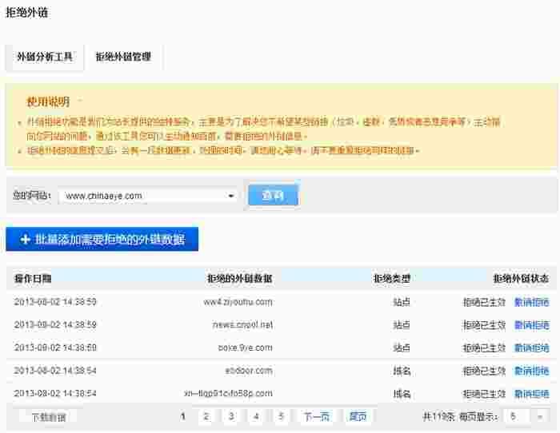The height and width of the screenshot is (433, 560).
Task: Click the date in the e8door.com row
Action: point(55,371)
